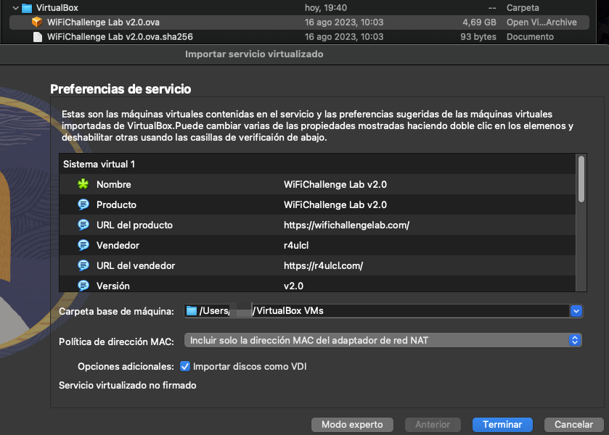Click the Open Vi...Archive kind entry
This screenshot has width=609, height=435.
[x=541, y=22]
